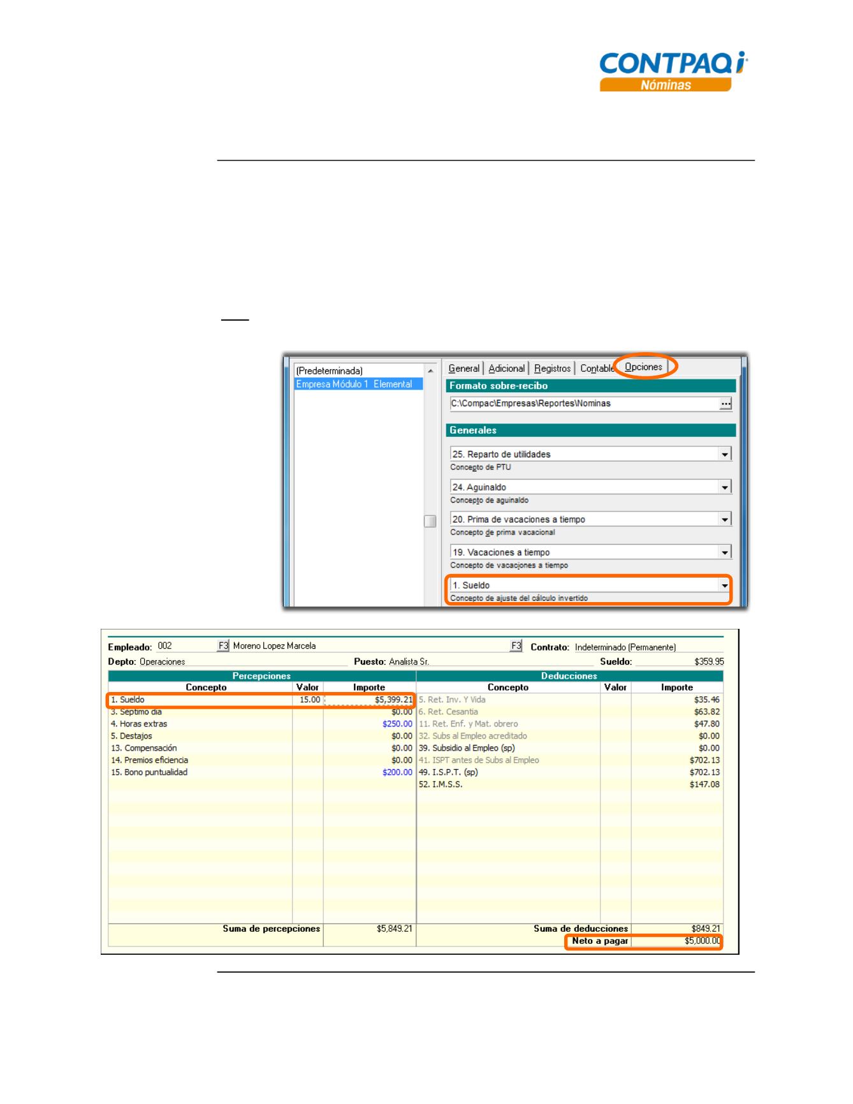Open the Contable tab

tap(597, 368)
